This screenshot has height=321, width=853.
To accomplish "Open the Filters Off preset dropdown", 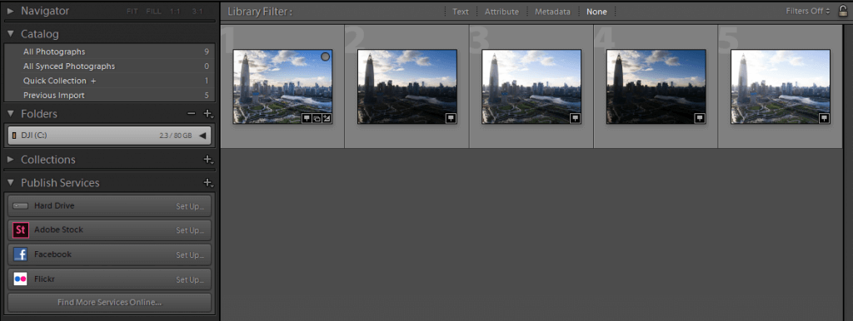I will pyautogui.click(x=808, y=11).
